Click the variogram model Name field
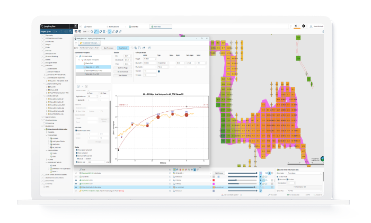Viewport: 371px width, 223px height. (89, 48)
